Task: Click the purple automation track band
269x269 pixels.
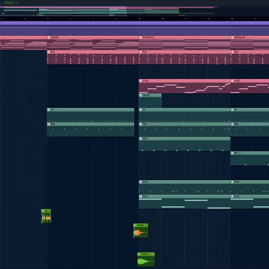Action: 134,29
